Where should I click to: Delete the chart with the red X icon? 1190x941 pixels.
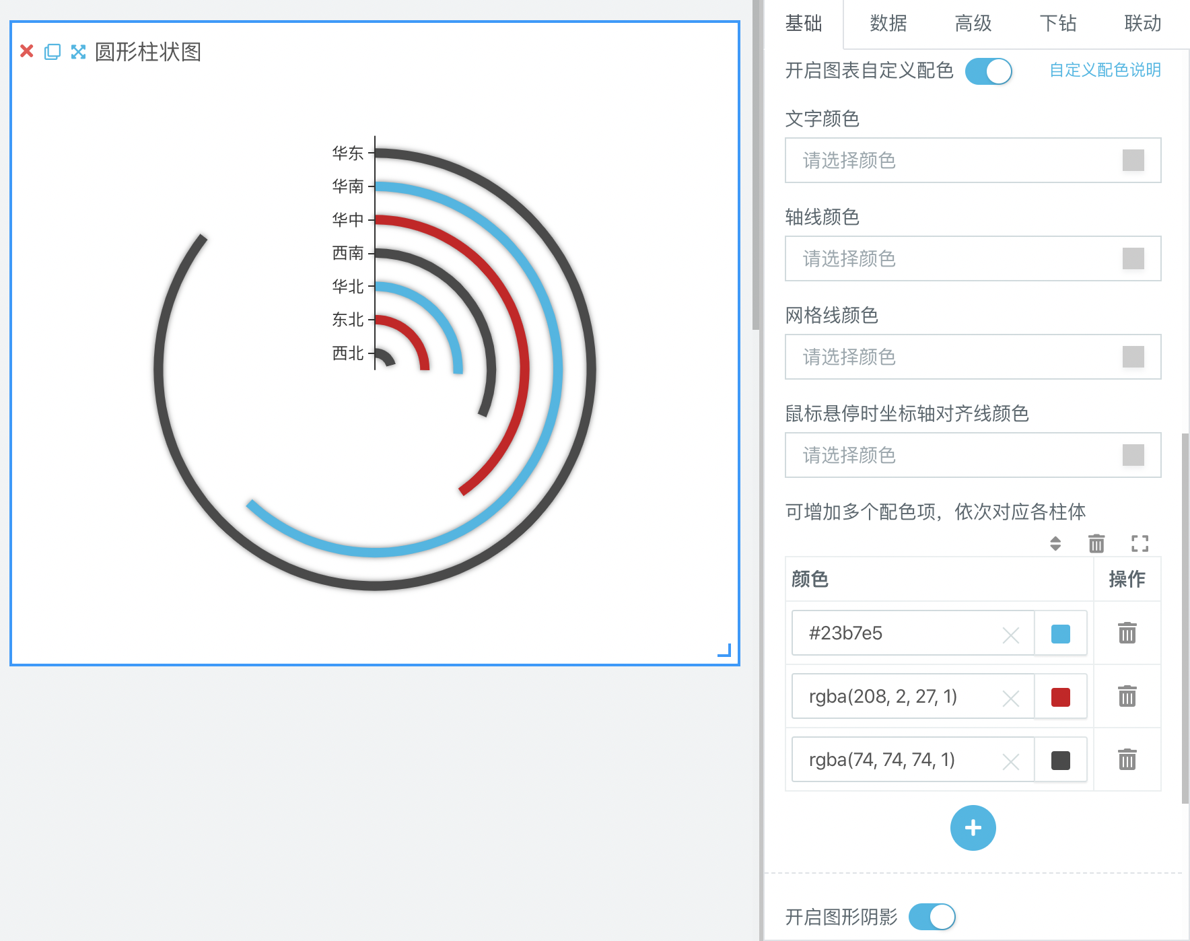[27, 51]
